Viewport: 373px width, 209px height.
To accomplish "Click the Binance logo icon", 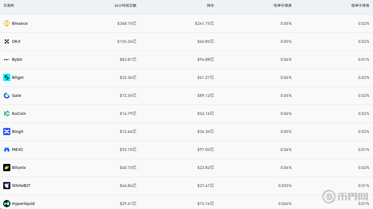I will [x=7, y=23].
